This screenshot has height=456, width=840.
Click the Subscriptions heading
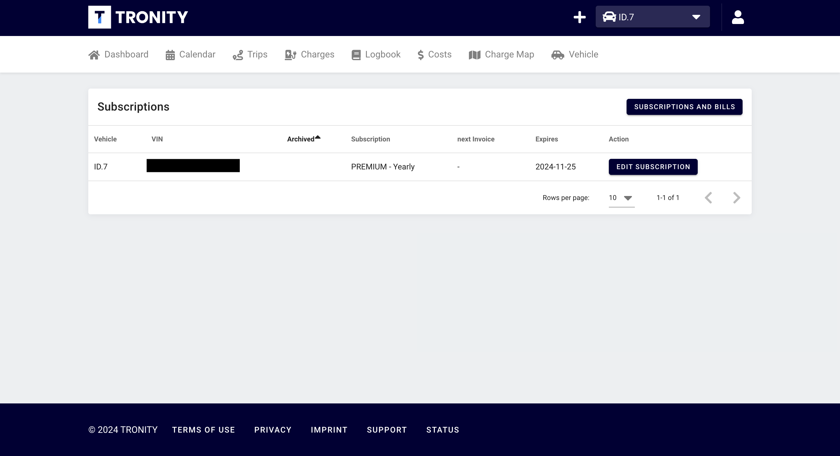(133, 107)
